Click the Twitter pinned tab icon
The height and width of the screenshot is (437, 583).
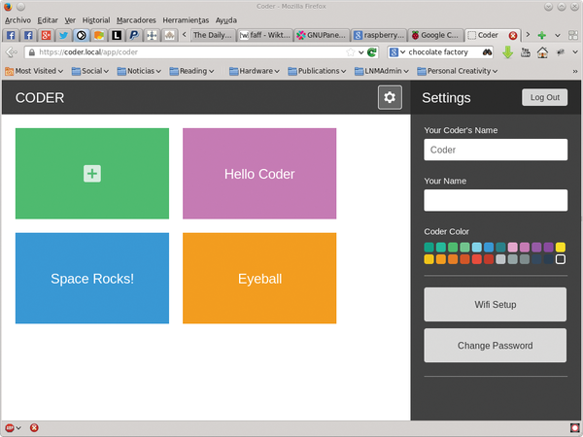pos(63,35)
